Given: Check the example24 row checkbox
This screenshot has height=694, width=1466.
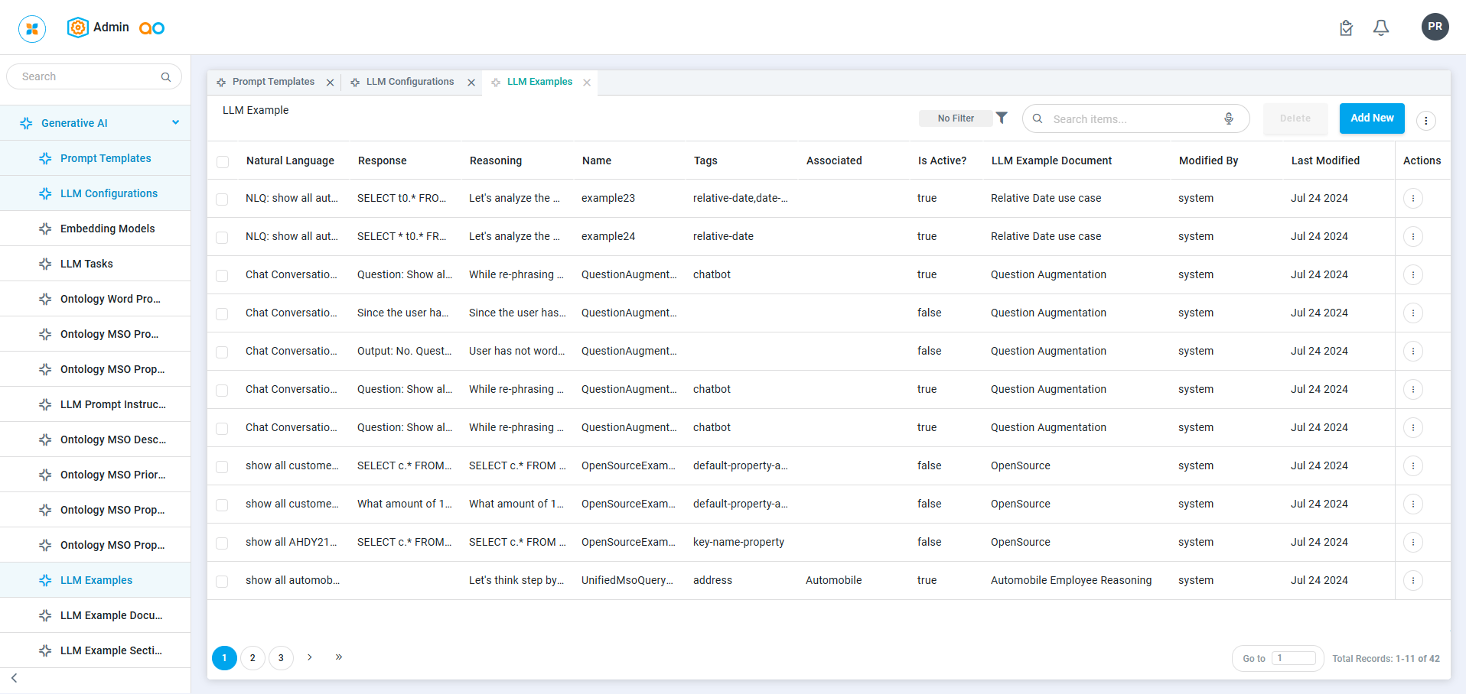Looking at the screenshot, I should tap(223, 237).
